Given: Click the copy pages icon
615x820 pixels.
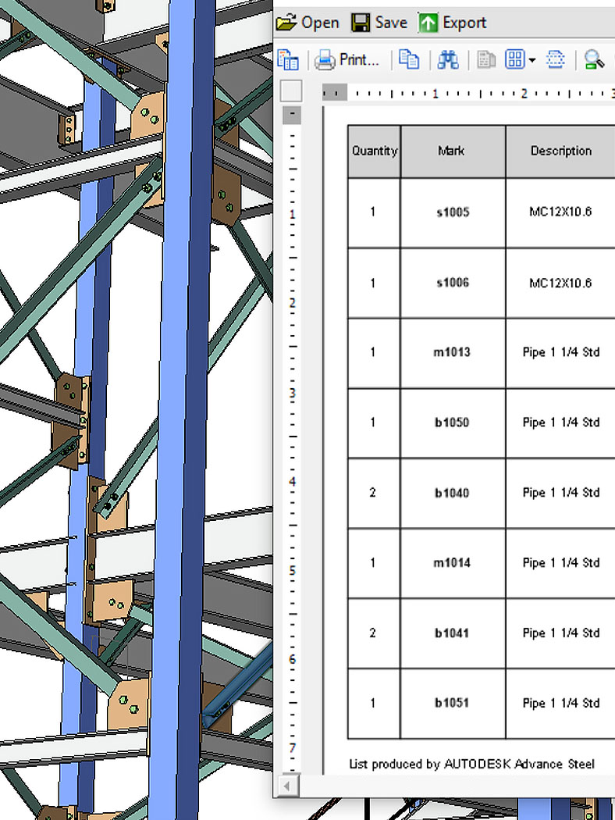Looking at the screenshot, I should tap(409, 59).
